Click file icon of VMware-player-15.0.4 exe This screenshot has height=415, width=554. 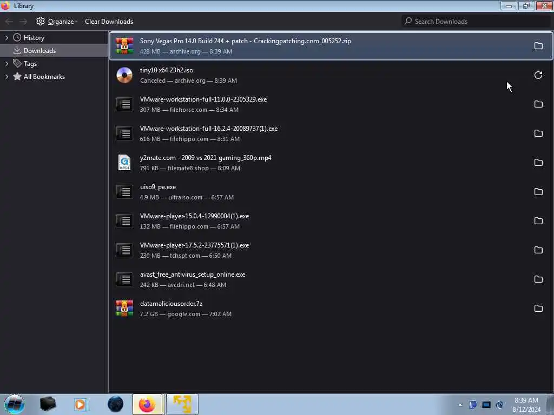124,221
